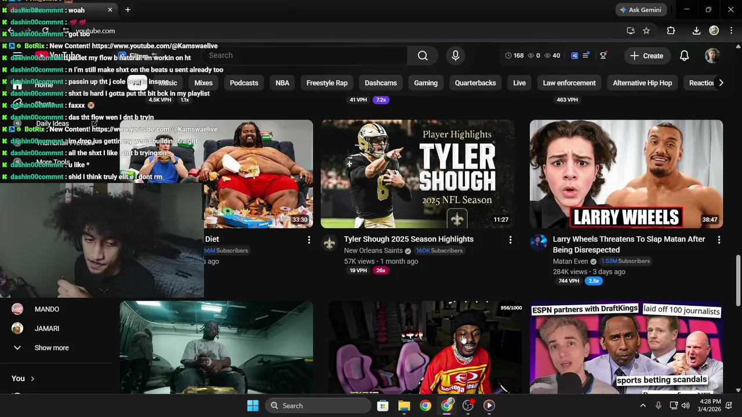
Task: Open the Windows Start menu
Action: [x=253, y=405]
